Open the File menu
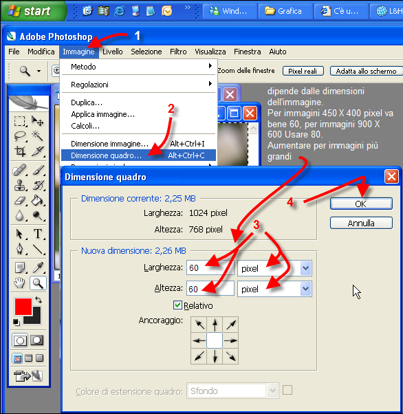Screen dimensions: 403x414 14,52
